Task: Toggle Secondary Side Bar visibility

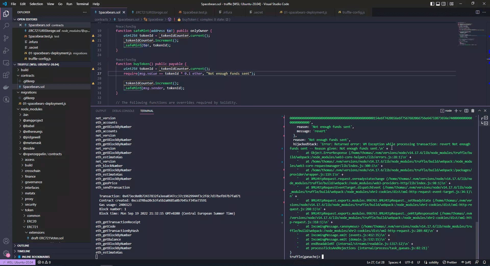Action: pyautogui.click(x=444, y=4)
